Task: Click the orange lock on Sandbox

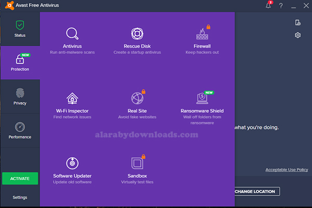Action: pos(144,157)
